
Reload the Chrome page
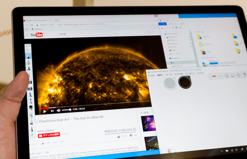tap(32, 25)
